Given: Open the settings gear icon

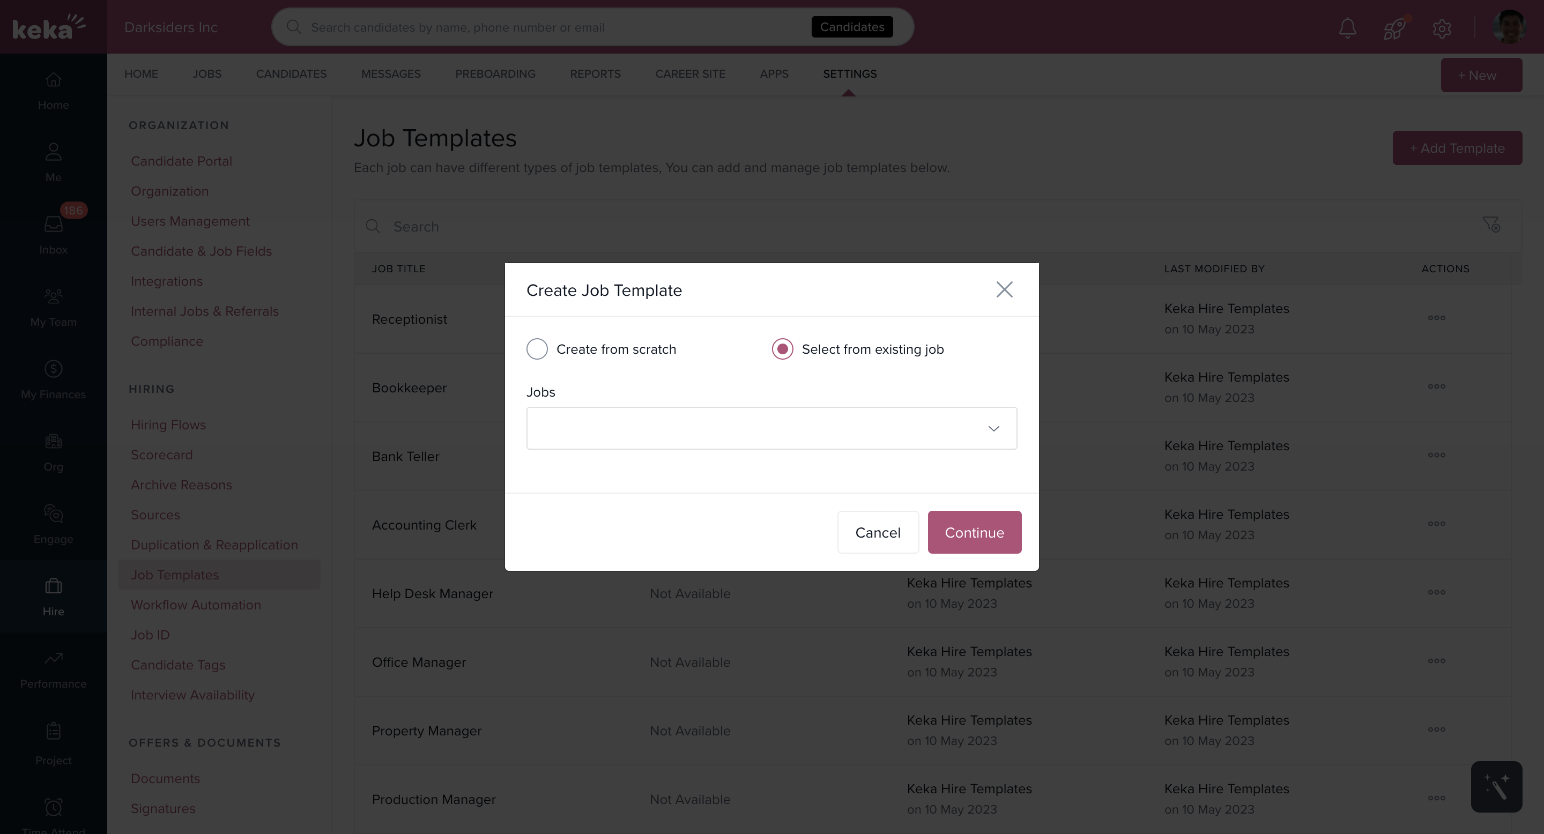Looking at the screenshot, I should coord(1442,27).
